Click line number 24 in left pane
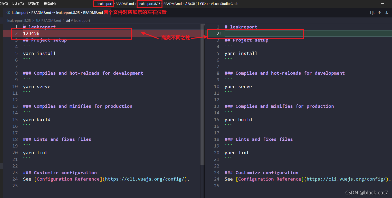 pyautogui.click(x=15, y=179)
